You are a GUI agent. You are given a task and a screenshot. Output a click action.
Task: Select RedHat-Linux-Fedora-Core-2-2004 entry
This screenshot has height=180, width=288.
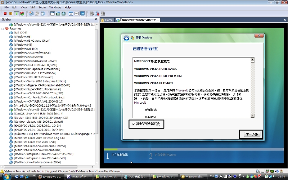[37, 162]
